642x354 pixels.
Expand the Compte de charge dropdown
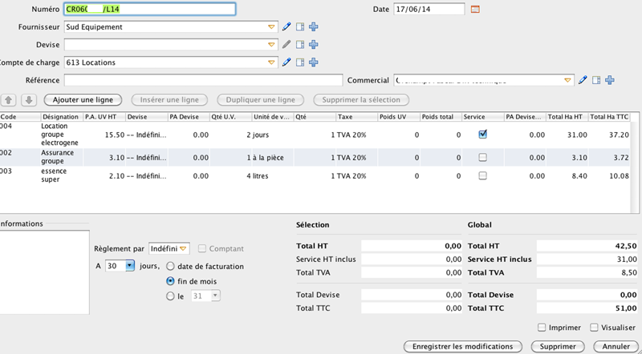(271, 62)
